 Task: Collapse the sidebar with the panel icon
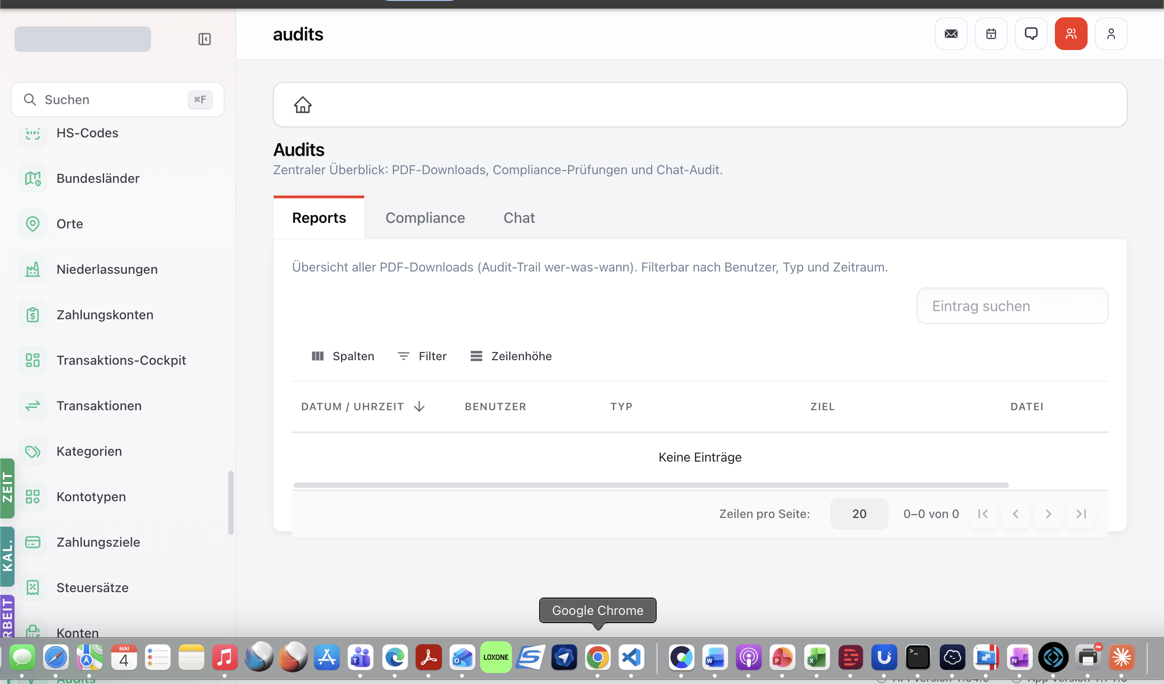coord(204,39)
